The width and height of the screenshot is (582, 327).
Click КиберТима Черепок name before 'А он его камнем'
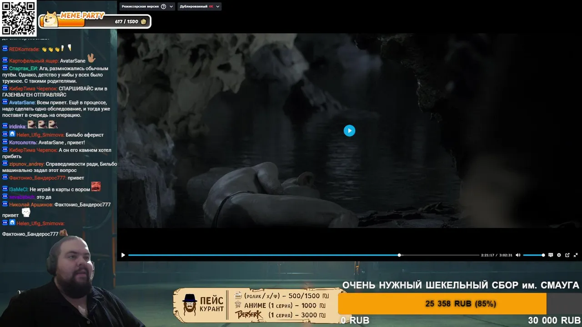pos(33,150)
